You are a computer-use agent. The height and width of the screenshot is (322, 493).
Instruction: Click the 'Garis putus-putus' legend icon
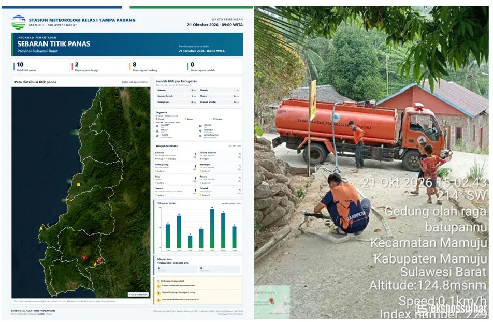200,136
